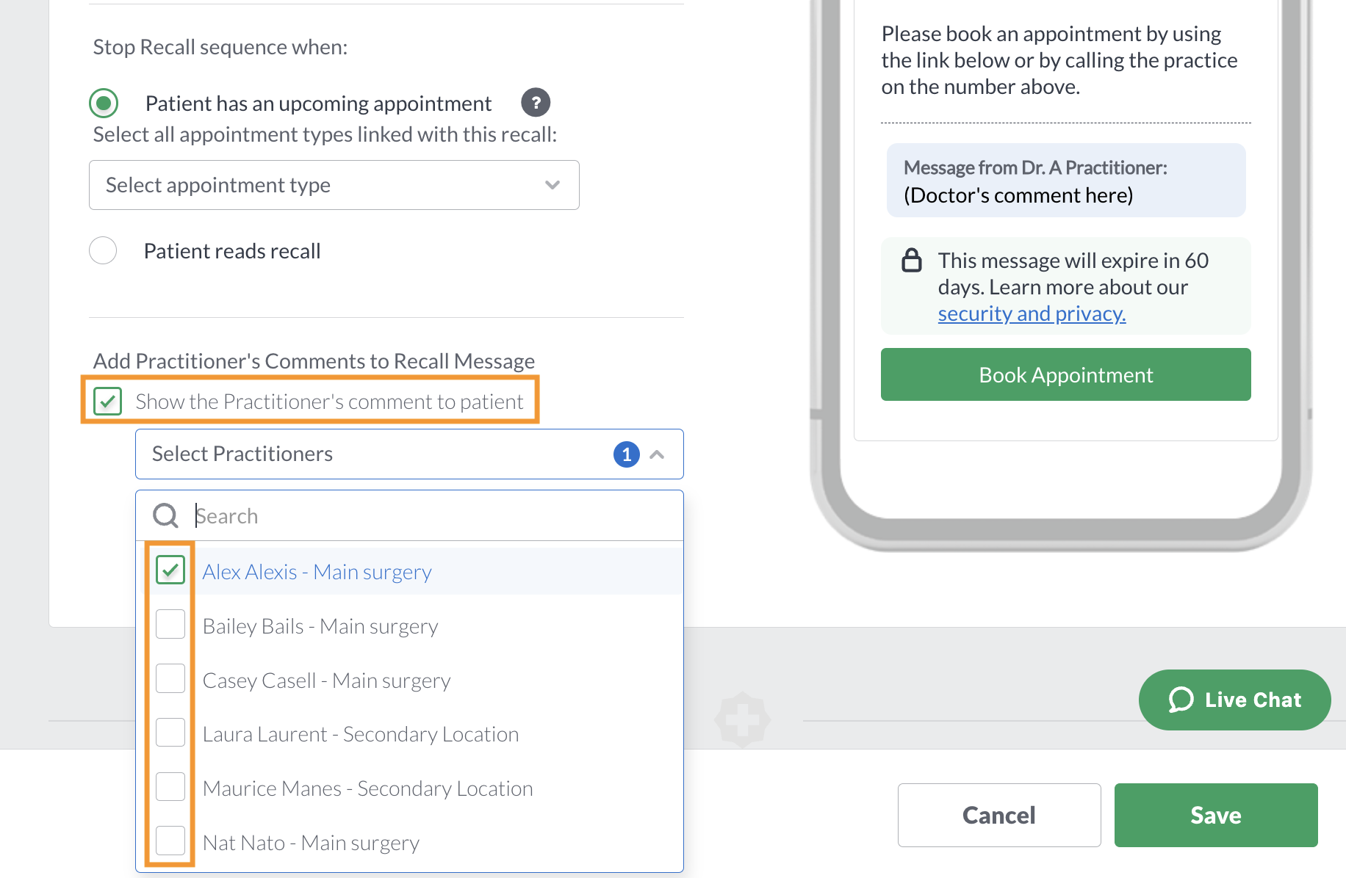Collapse the Select Practitioners dropdown chevron

(658, 454)
